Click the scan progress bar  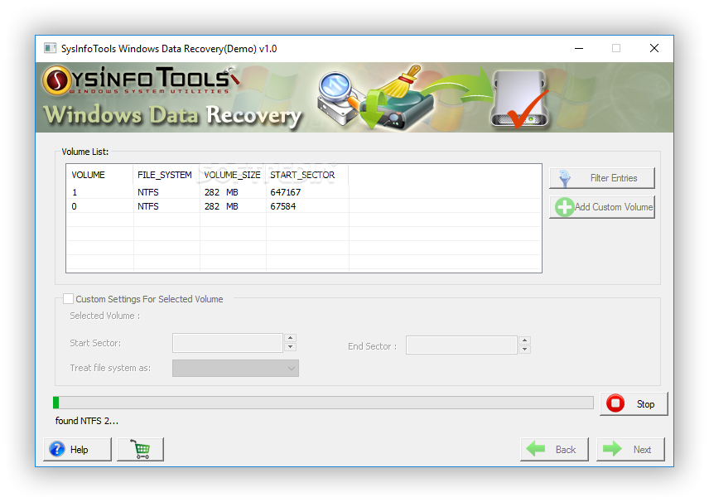point(323,403)
